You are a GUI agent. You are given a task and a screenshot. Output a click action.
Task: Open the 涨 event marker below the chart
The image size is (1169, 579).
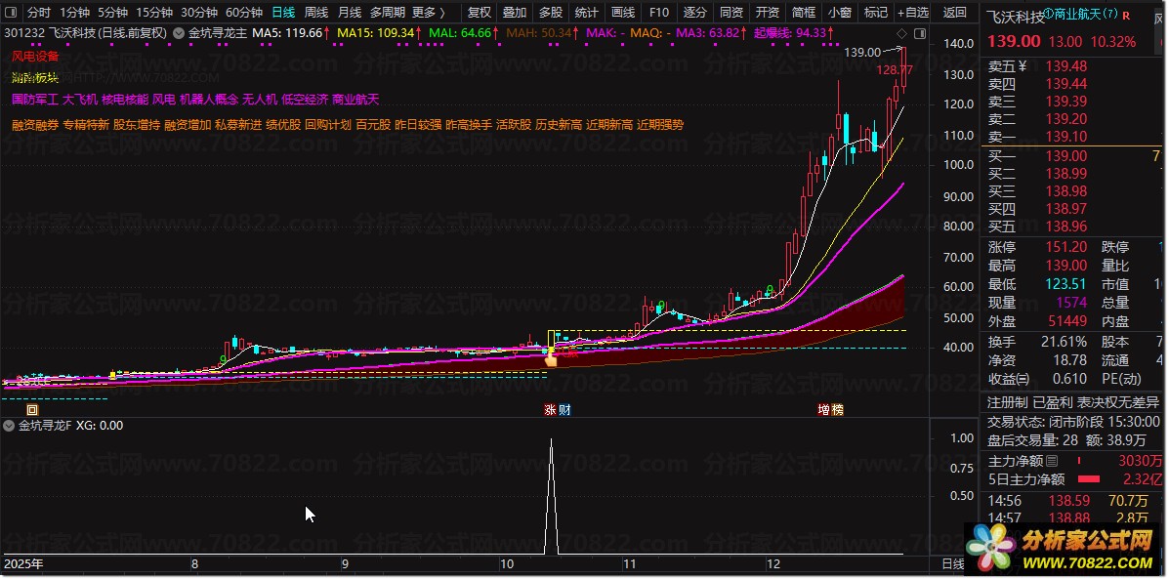click(550, 410)
